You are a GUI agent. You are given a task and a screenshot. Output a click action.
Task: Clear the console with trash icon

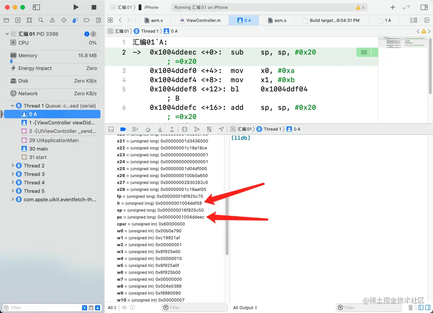coord(410,308)
